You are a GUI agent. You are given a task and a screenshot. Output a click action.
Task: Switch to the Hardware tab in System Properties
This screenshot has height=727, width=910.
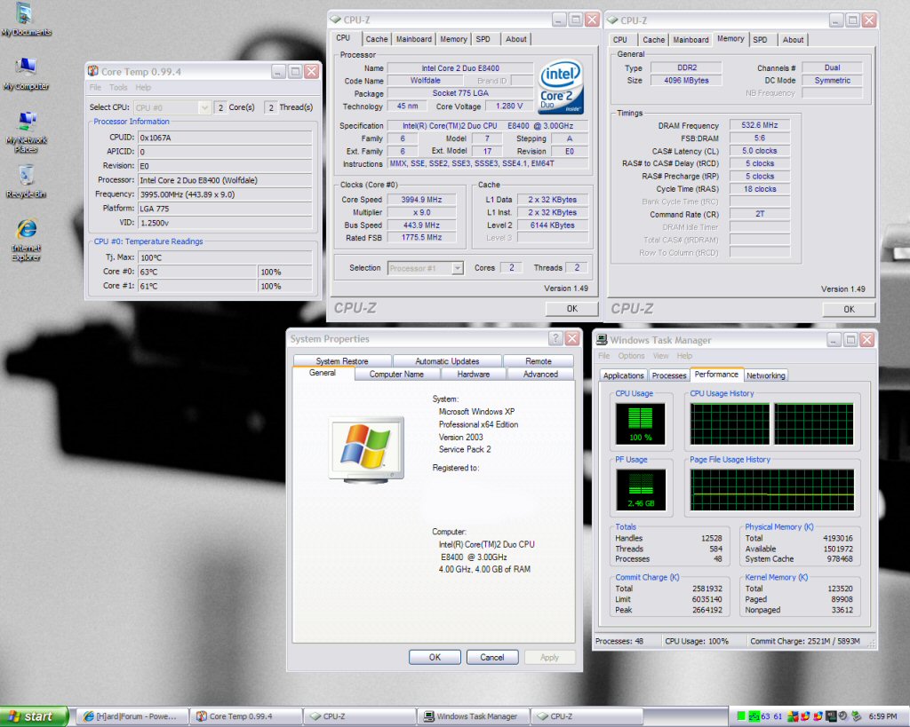(x=473, y=374)
